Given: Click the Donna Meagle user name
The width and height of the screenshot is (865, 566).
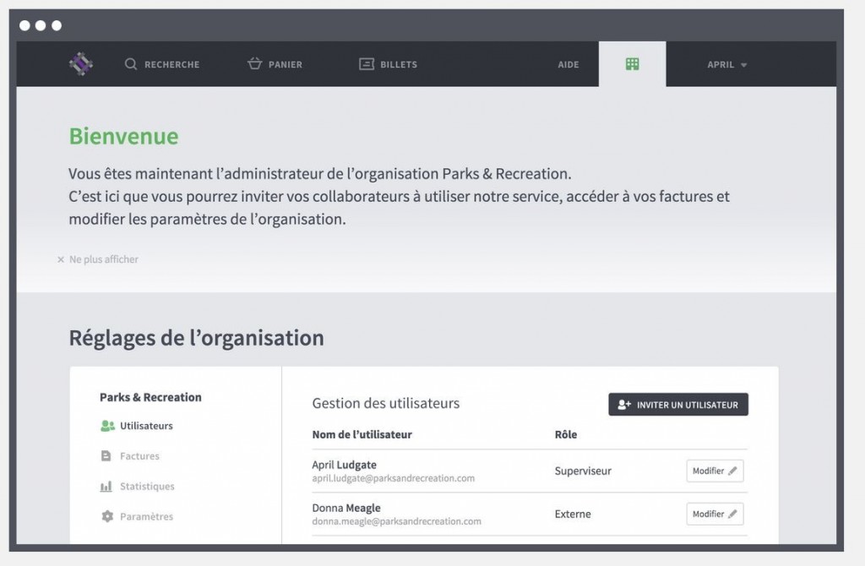Looking at the screenshot, I should pos(346,508).
